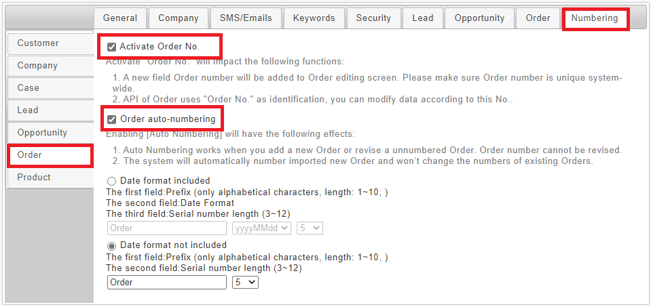
Task: Switch to the General tab
Action: [x=120, y=18]
